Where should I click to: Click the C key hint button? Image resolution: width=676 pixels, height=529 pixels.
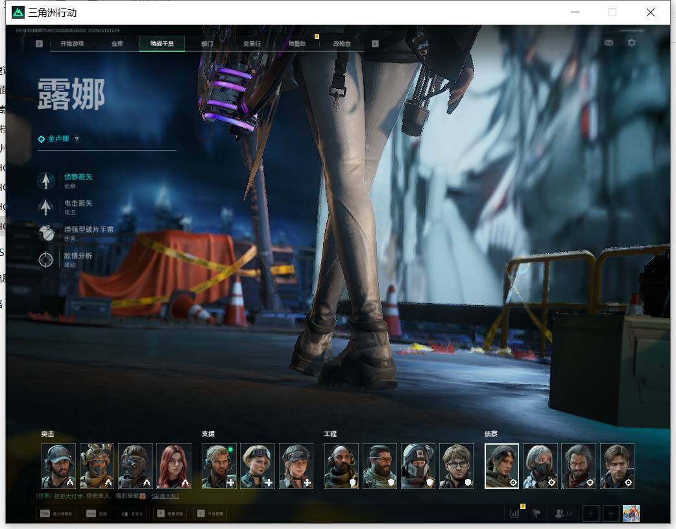(210, 513)
